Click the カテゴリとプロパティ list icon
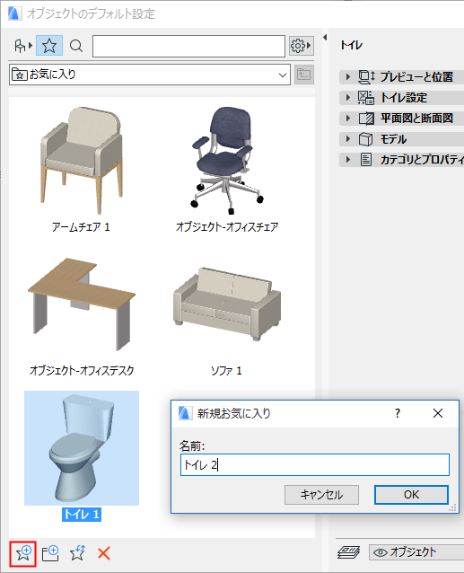464x573 pixels. [366, 160]
